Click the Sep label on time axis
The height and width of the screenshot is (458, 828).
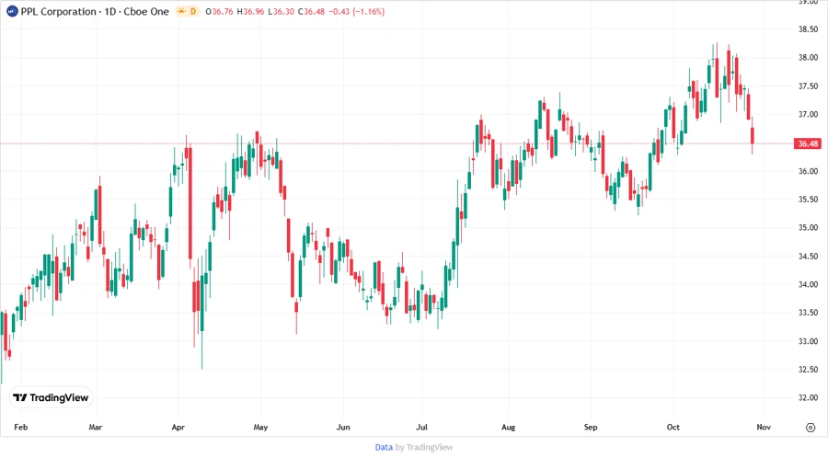tap(591, 427)
